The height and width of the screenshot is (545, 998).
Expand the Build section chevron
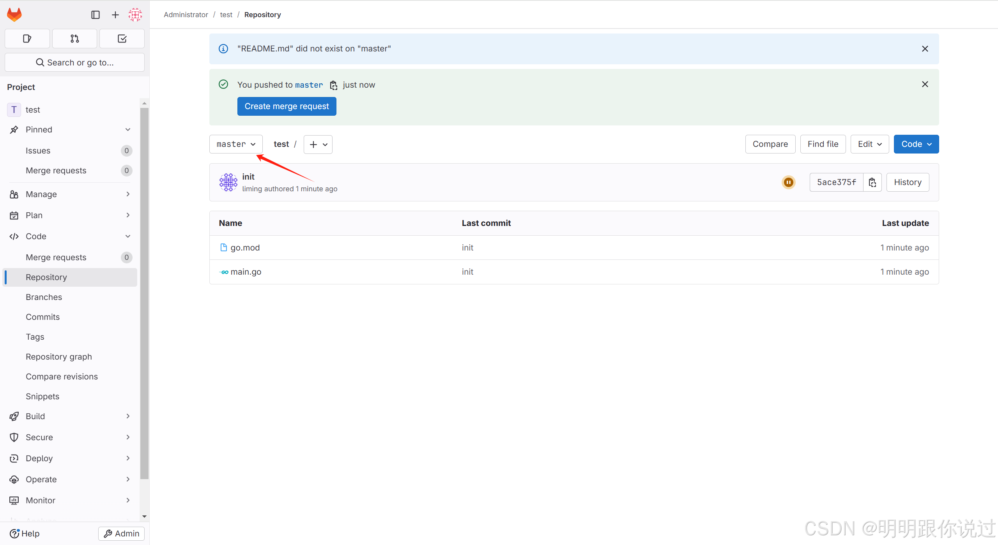pos(128,416)
